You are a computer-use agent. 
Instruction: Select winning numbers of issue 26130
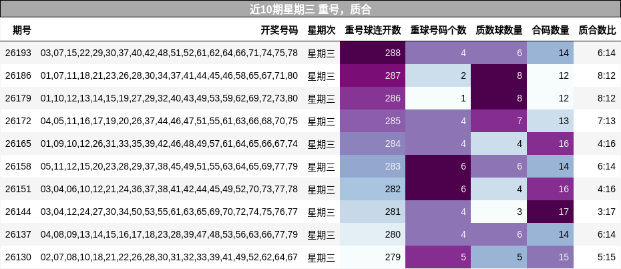coord(169,257)
